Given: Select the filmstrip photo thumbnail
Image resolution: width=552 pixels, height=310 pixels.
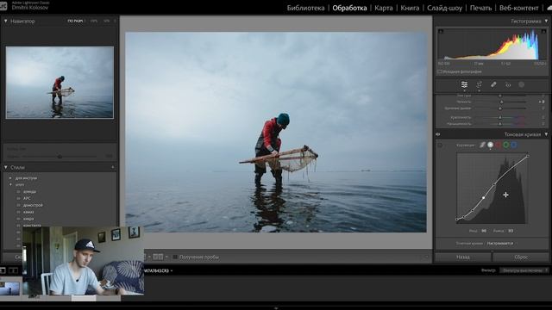Looking at the screenshot, I should pos(9,288).
